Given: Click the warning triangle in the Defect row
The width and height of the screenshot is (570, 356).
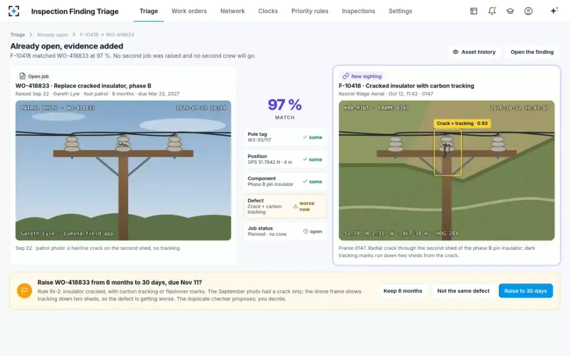Looking at the screenshot, I should 295,206.
